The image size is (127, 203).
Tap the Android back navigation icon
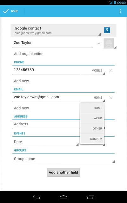tap(37, 197)
